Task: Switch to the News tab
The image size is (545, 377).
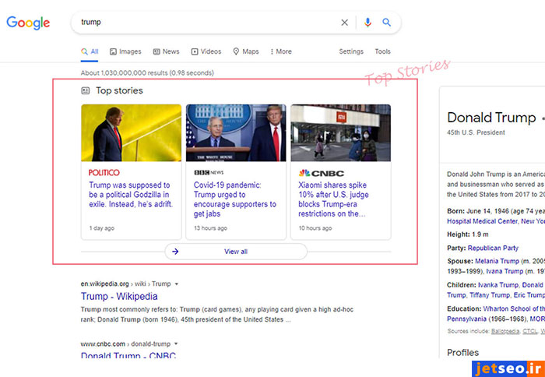Action: [166, 51]
